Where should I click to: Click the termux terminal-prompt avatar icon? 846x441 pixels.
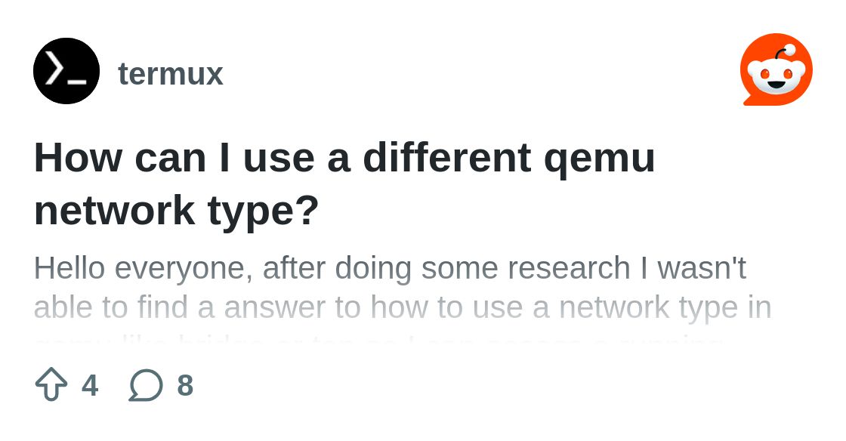(x=66, y=71)
